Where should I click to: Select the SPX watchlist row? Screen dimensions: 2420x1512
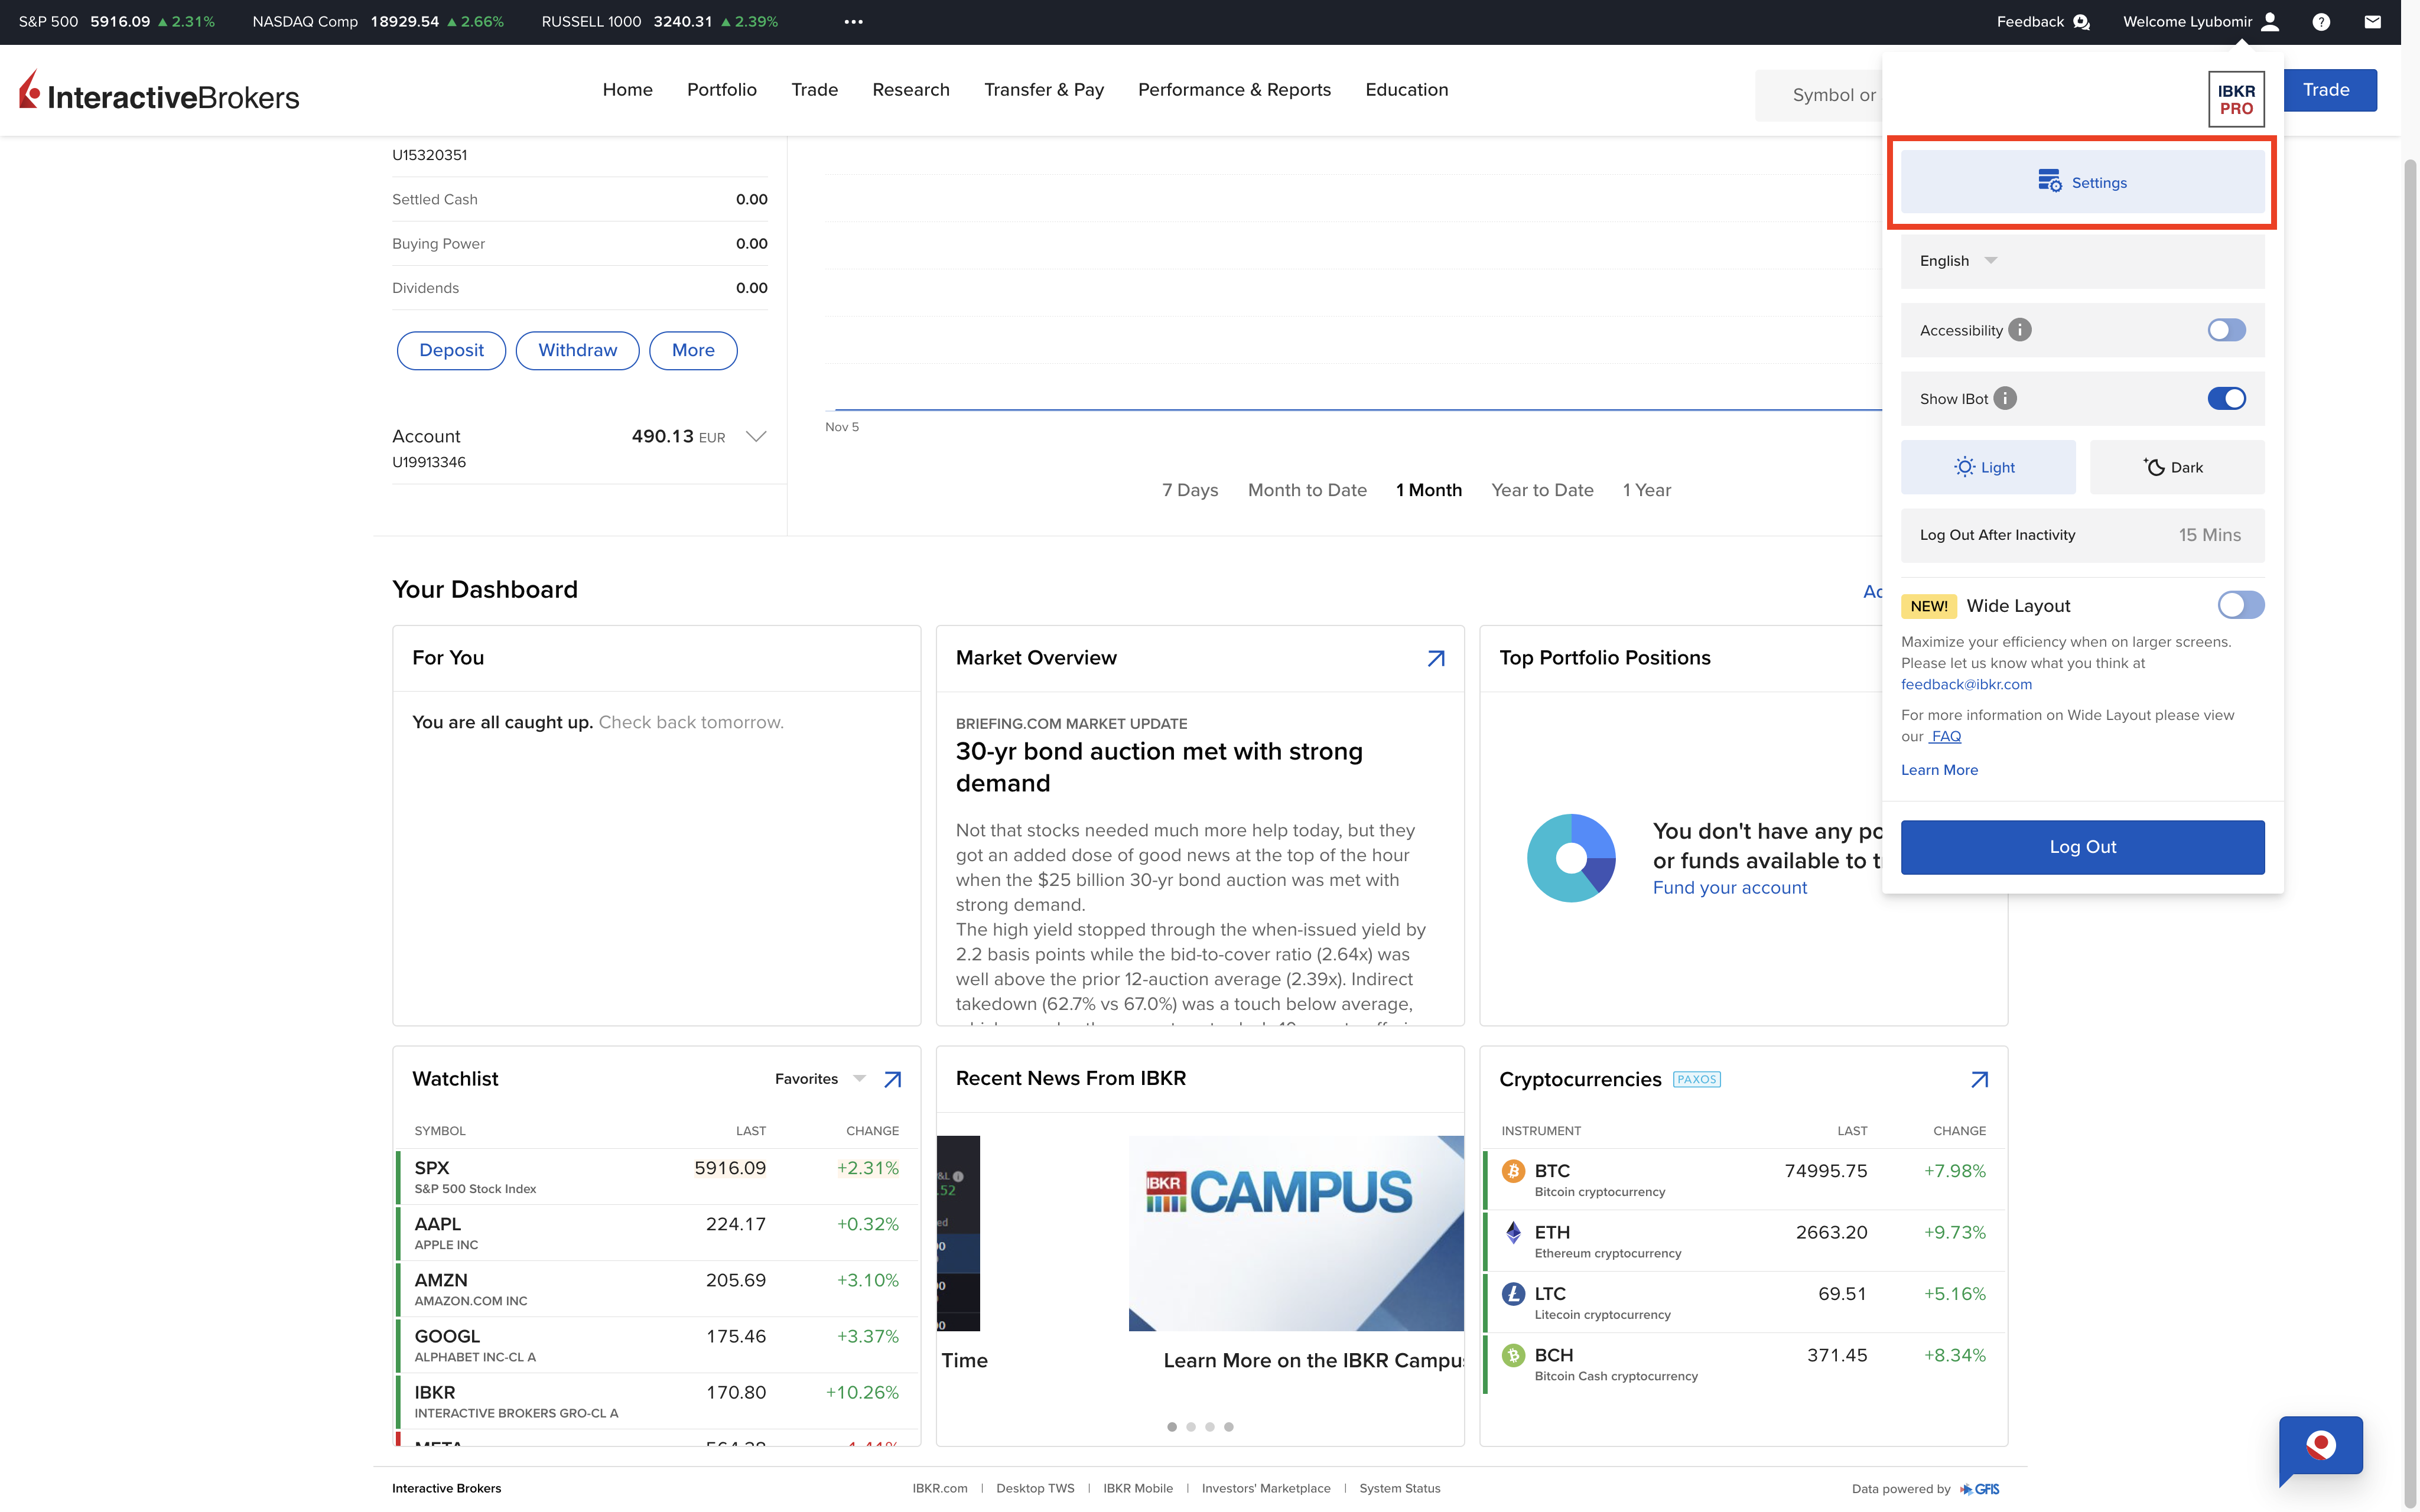(656, 1177)
